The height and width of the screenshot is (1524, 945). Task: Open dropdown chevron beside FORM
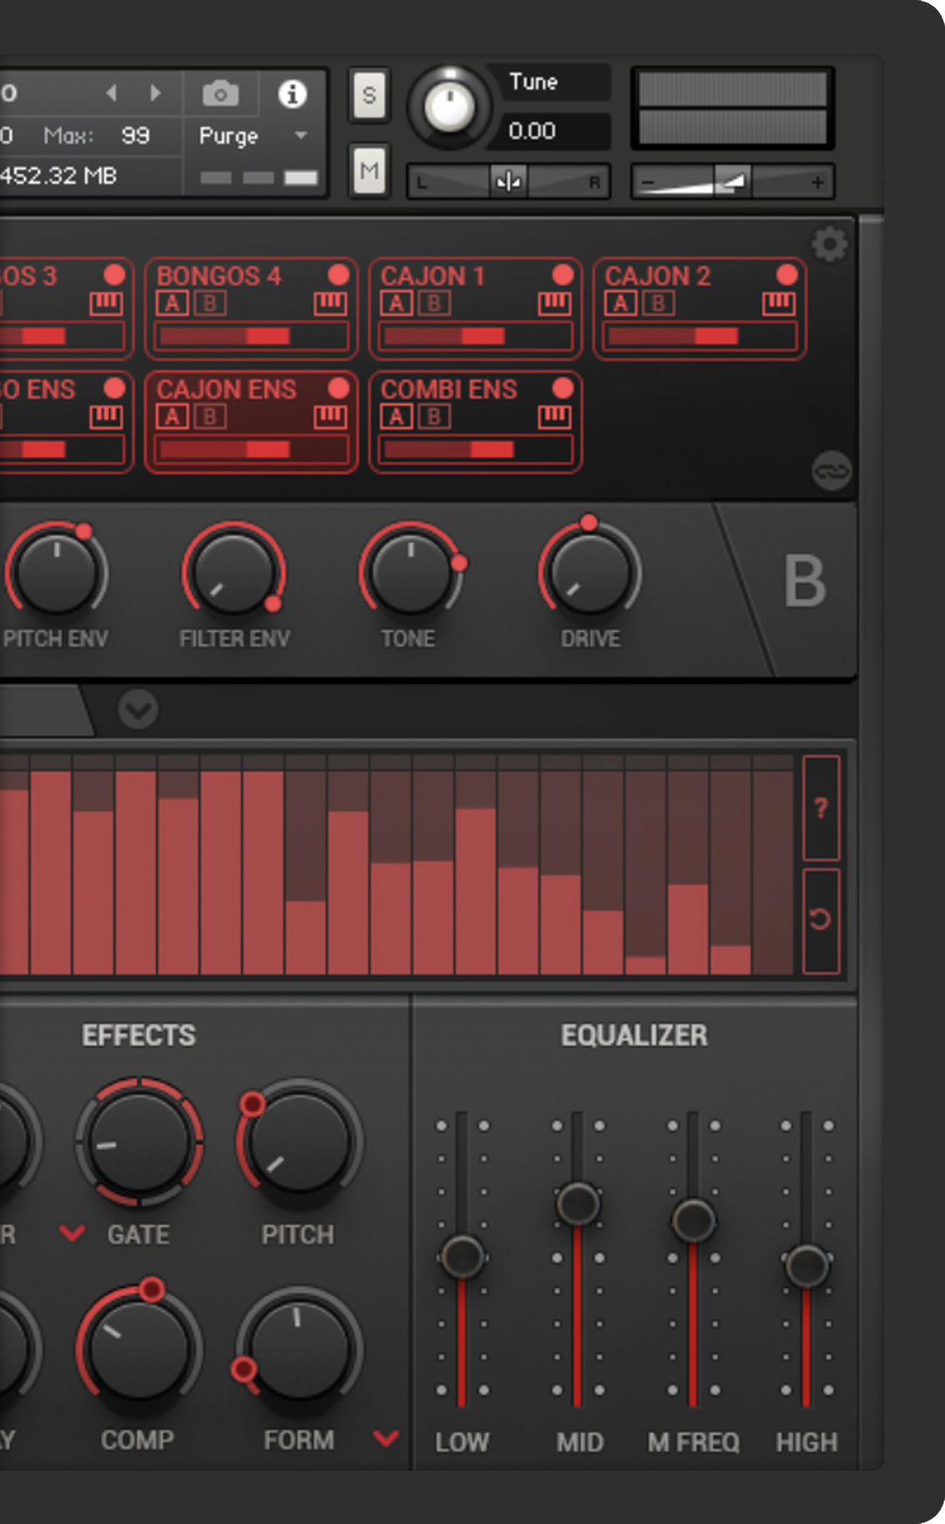coord(386,1438)
